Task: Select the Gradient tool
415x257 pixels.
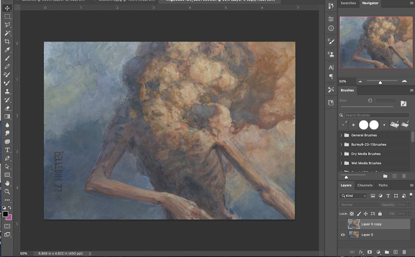Action: [7, 117]
